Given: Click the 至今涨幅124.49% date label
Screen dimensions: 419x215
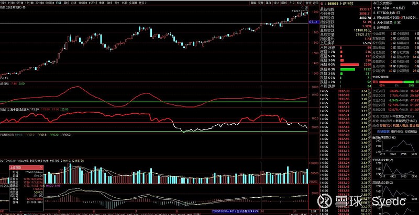Looking at the screenshot, I should click(235, 211).
